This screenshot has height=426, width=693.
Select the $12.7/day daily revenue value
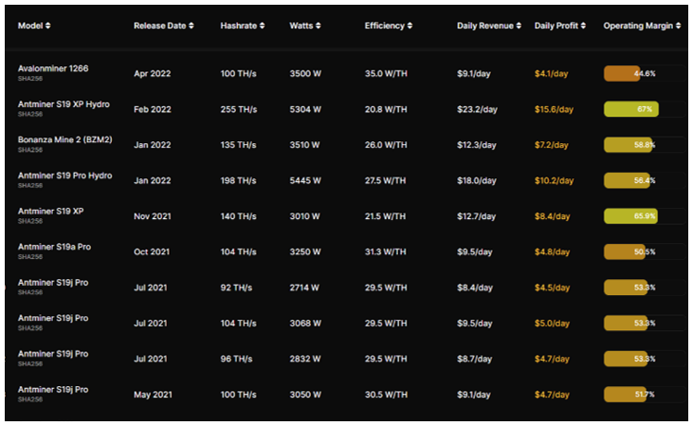tap(477, 216)
